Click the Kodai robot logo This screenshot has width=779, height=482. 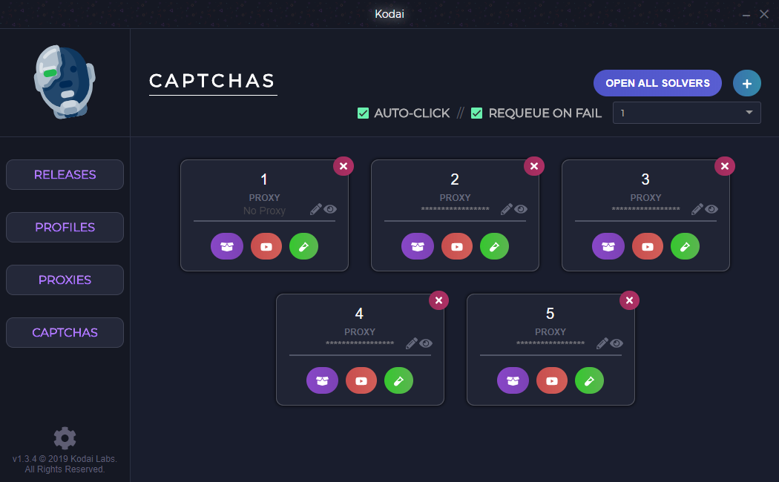coord(65,82)
